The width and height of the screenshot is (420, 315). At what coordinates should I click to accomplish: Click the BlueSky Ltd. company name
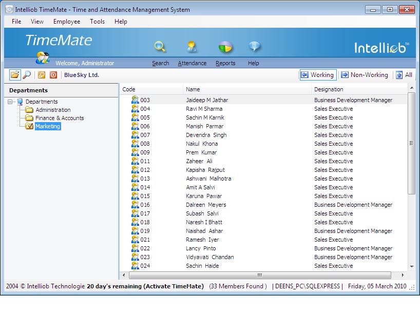pyautogui.click(x=82, y=75)
